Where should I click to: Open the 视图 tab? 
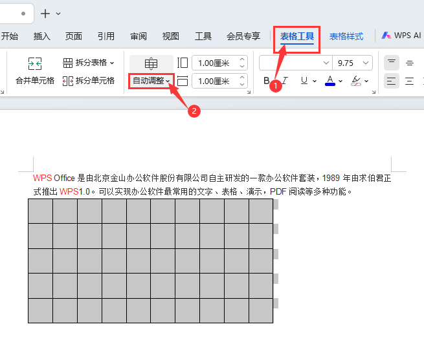click(171, 36)
